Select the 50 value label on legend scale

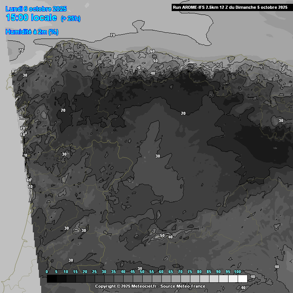click(x=142, y=272)
